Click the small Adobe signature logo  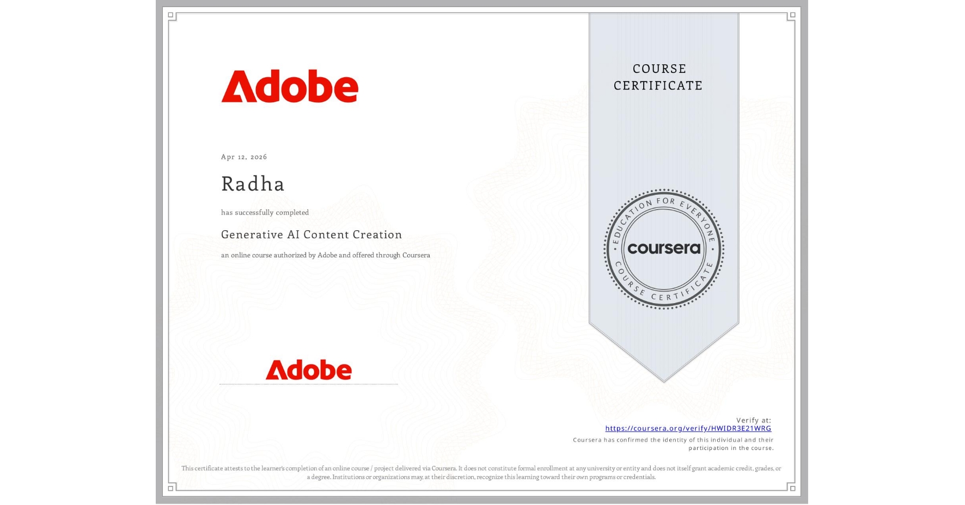pos(308,369)
